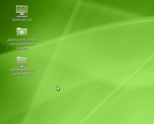
Task: Click the word "пользователя" in the label
Action: pos(22,44)
